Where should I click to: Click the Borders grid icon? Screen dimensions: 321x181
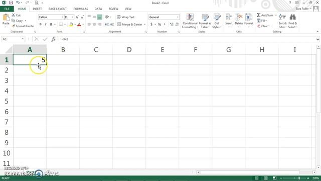[x=61, y=24]
